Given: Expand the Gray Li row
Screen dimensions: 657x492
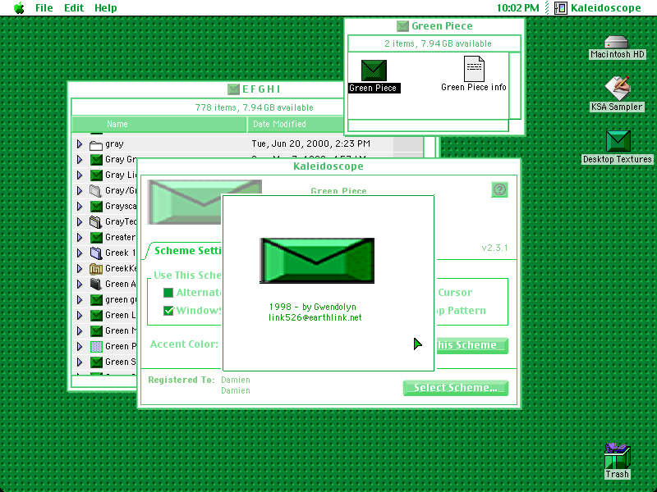Looking at the screenshot, I should pos(80,175).
